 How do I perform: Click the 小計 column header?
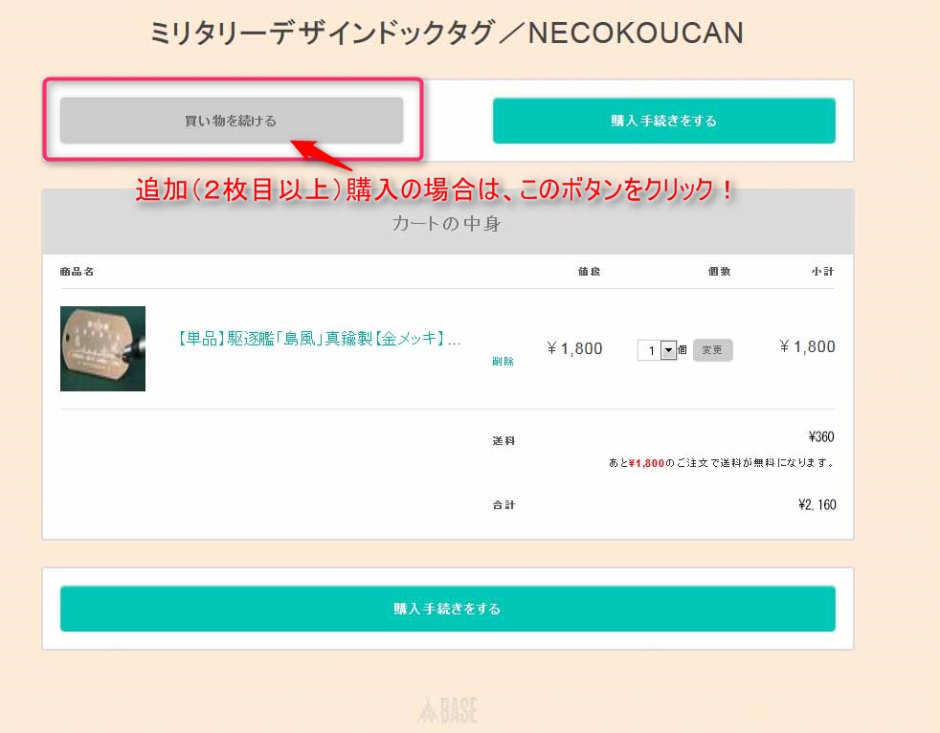822,272
